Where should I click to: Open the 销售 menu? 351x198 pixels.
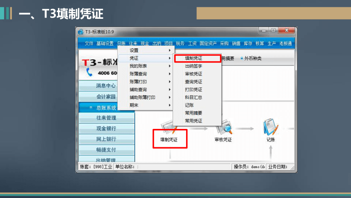click(236, 43)
